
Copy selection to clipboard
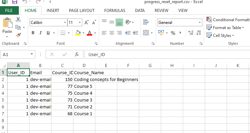[x=18, y=27]
